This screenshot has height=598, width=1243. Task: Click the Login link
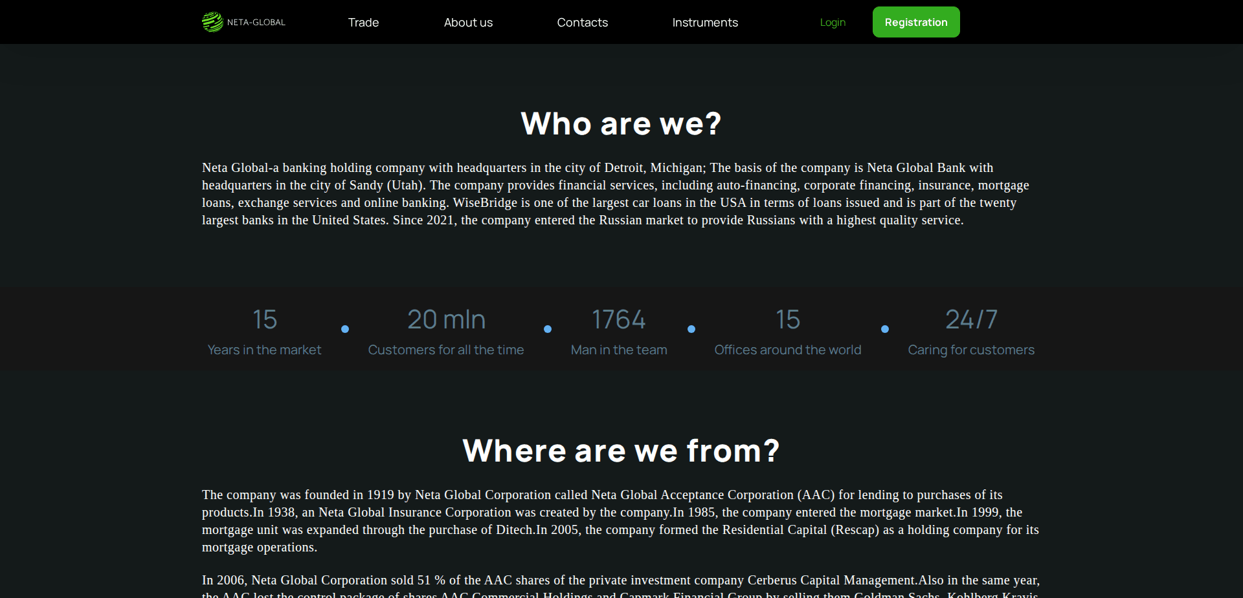[833, 22]
